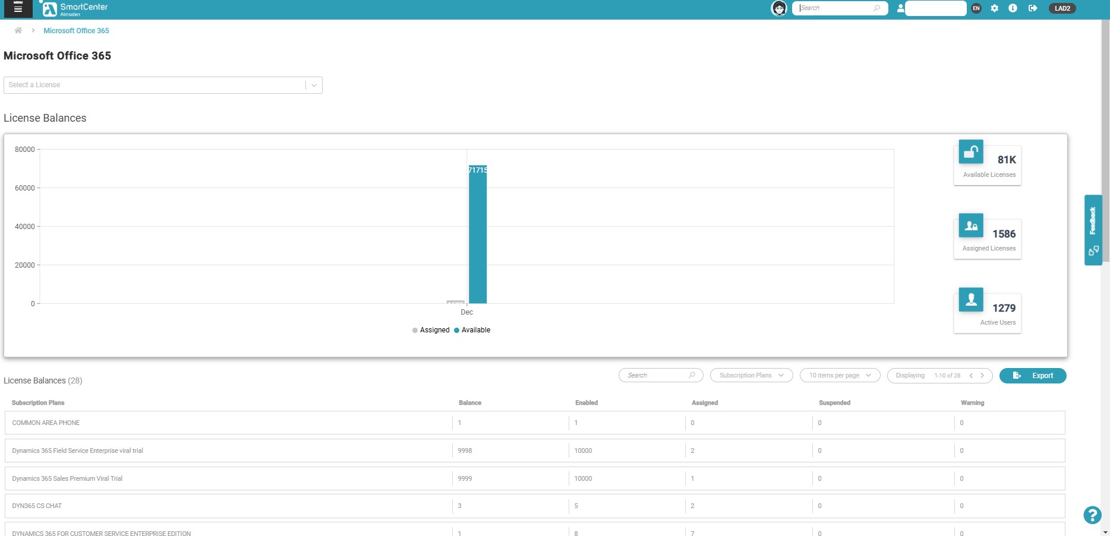Export the license balances

1033,376
